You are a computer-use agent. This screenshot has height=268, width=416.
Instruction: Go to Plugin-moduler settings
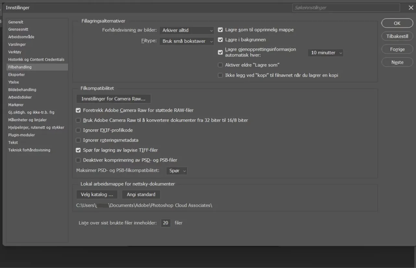click(x=21, y=135)
